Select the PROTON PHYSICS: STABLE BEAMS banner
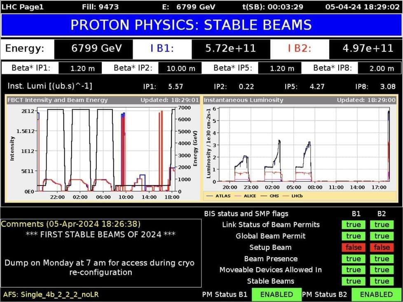This screenshot has height=302, width=403. [x=201, y=25]
